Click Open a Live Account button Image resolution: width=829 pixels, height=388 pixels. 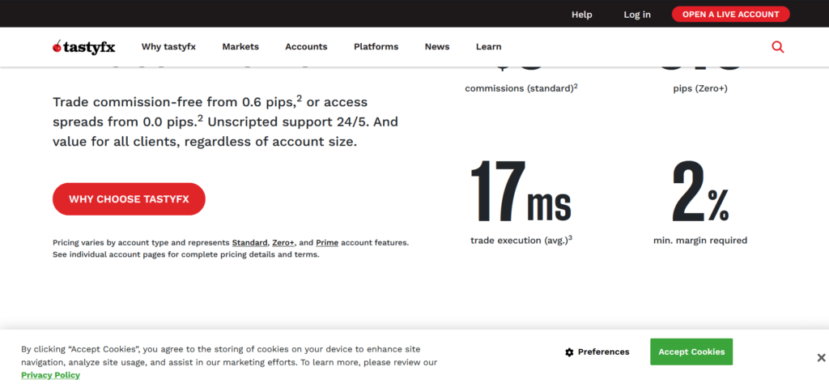731,15
